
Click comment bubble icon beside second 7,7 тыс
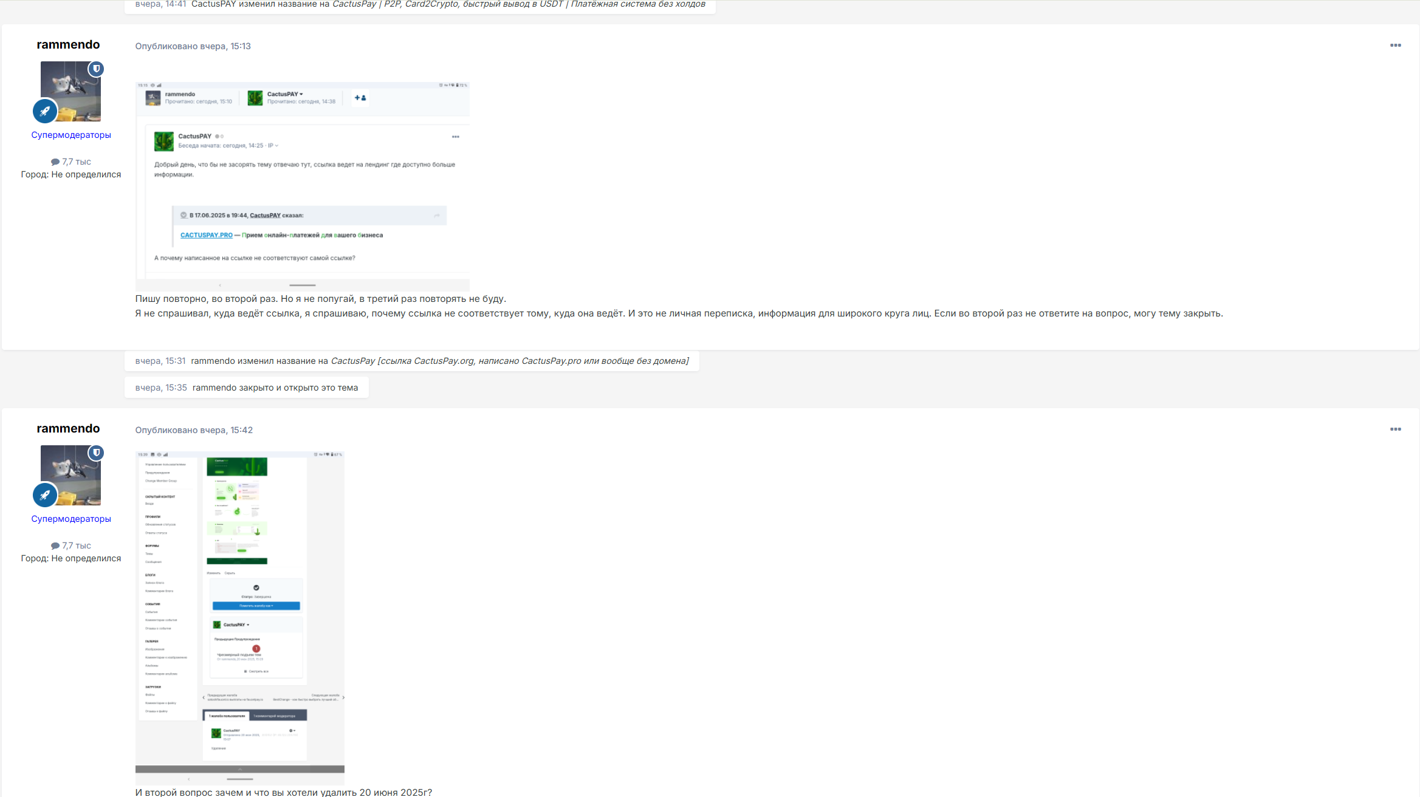[x=55, y=546]
